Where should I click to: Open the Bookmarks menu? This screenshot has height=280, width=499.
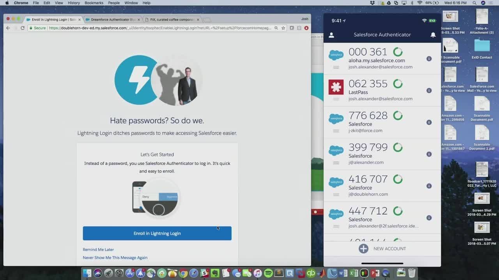point(94,3)
